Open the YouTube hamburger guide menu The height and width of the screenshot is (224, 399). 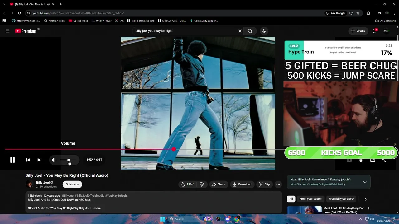click(7, 31)
